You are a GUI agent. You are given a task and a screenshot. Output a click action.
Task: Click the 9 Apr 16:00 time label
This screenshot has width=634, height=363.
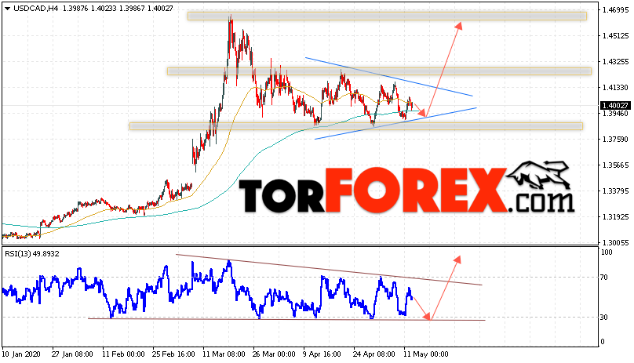[322, 354]
